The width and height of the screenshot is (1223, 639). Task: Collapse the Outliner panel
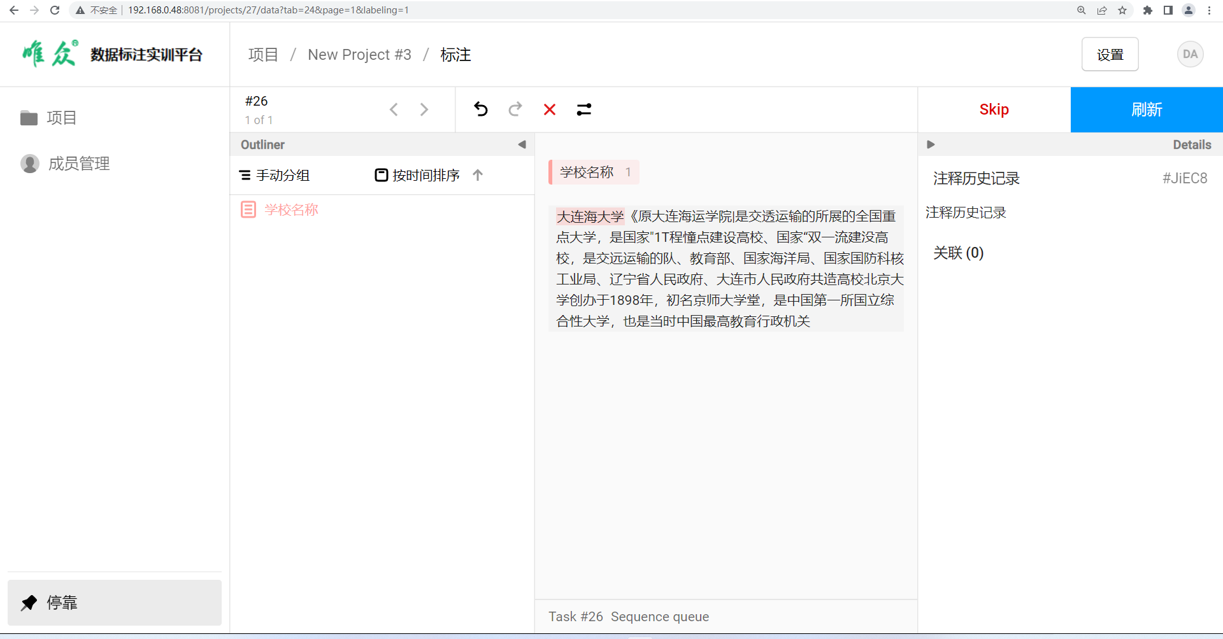pos(522,144)
